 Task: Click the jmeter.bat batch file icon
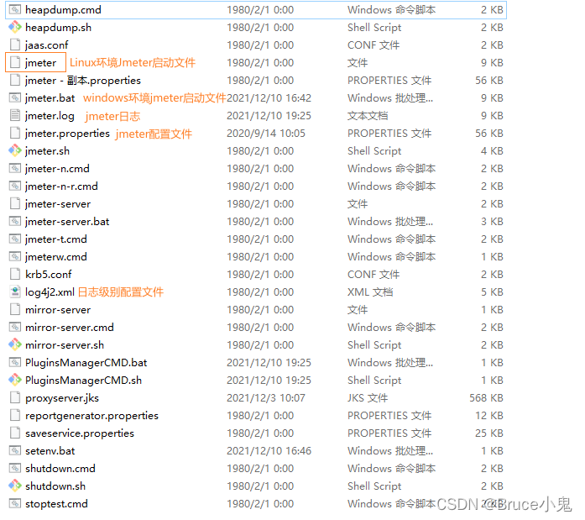pos(15,97)
